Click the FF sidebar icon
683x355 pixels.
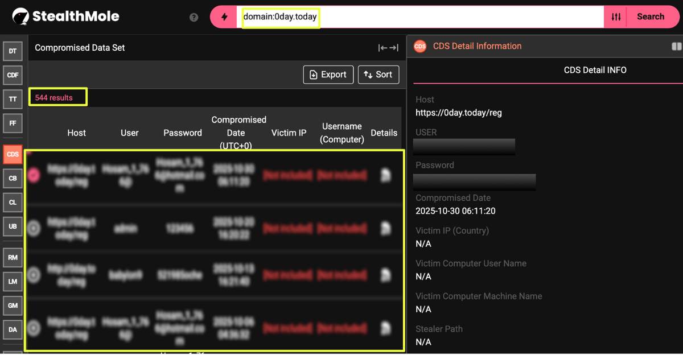click(x=13, y=123)
